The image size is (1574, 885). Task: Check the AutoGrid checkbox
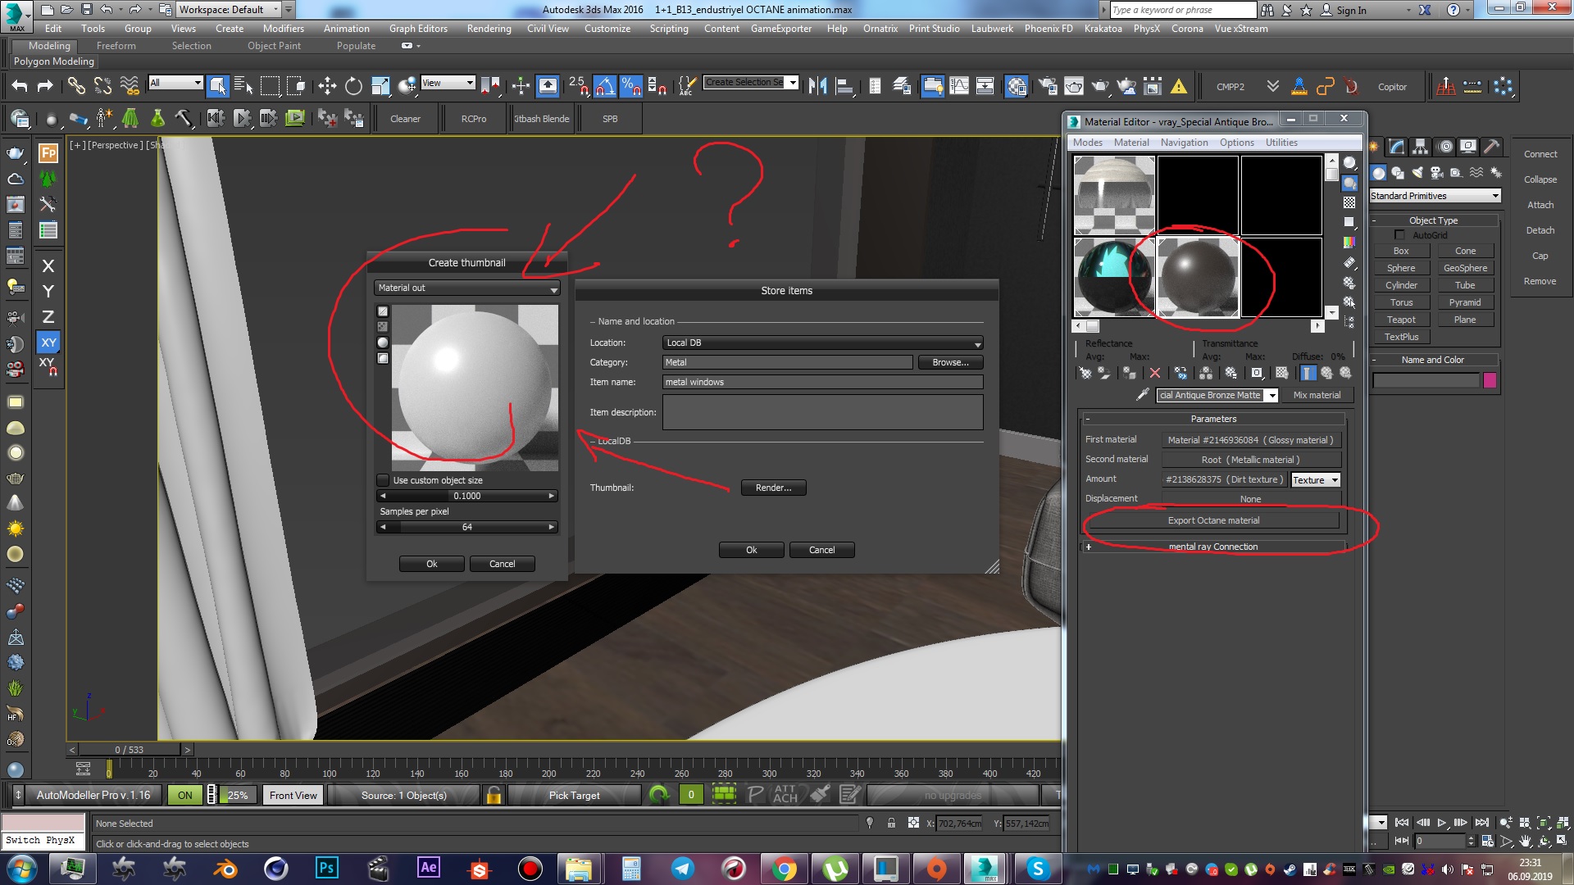coord(1400,235)
